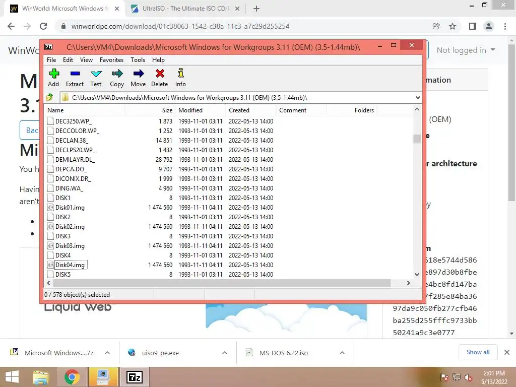516x387 pixels.
Task: Bookmark this page with star icon
Action: click(x=453, y=26)
